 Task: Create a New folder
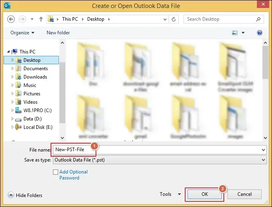pyautogui.click(x=58, y=33)
